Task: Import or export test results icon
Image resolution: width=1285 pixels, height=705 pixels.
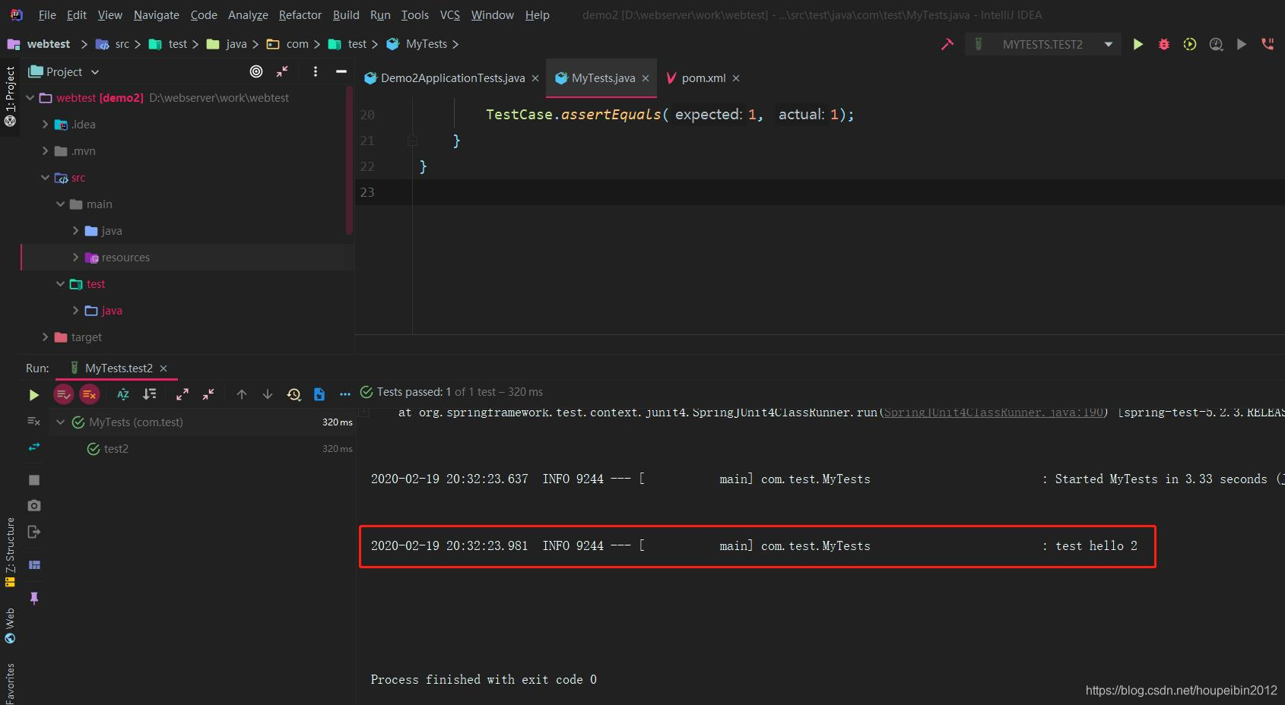Action: (x=319, y=394)
